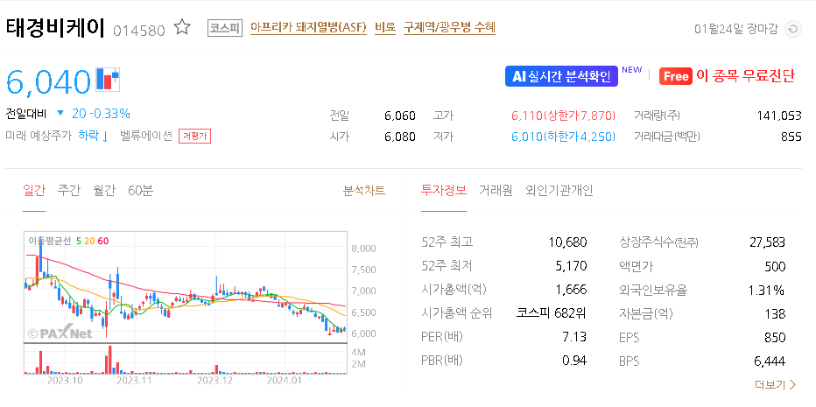Switch to the 외인기관개인 tab
The width and height of the screenshot is (816, 407).
tap(559, 191)
